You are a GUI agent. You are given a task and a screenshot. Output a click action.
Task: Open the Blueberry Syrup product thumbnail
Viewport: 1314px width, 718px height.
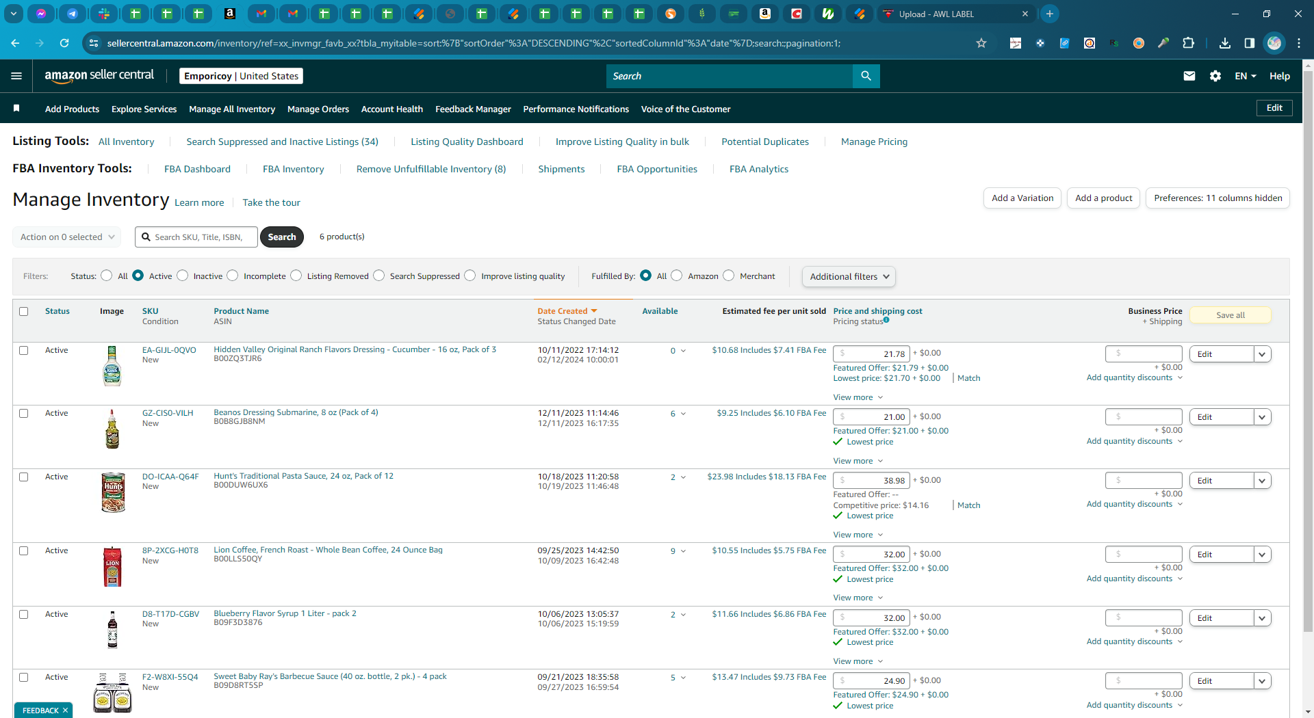pos(112,630)
